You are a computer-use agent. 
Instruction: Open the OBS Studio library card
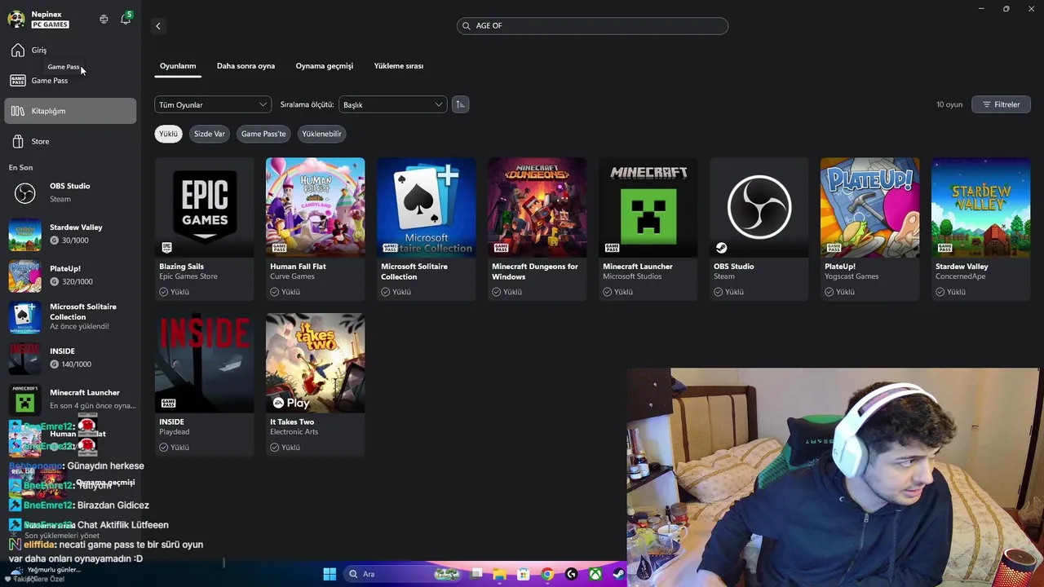click(759, 229)
